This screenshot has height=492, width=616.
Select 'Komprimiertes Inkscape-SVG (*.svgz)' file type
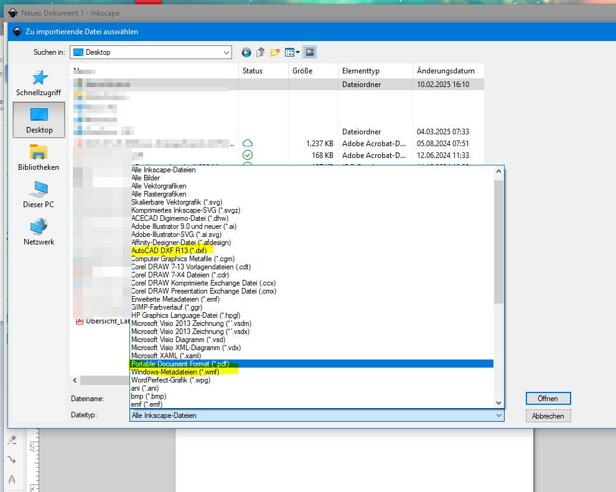click(186, 210)
